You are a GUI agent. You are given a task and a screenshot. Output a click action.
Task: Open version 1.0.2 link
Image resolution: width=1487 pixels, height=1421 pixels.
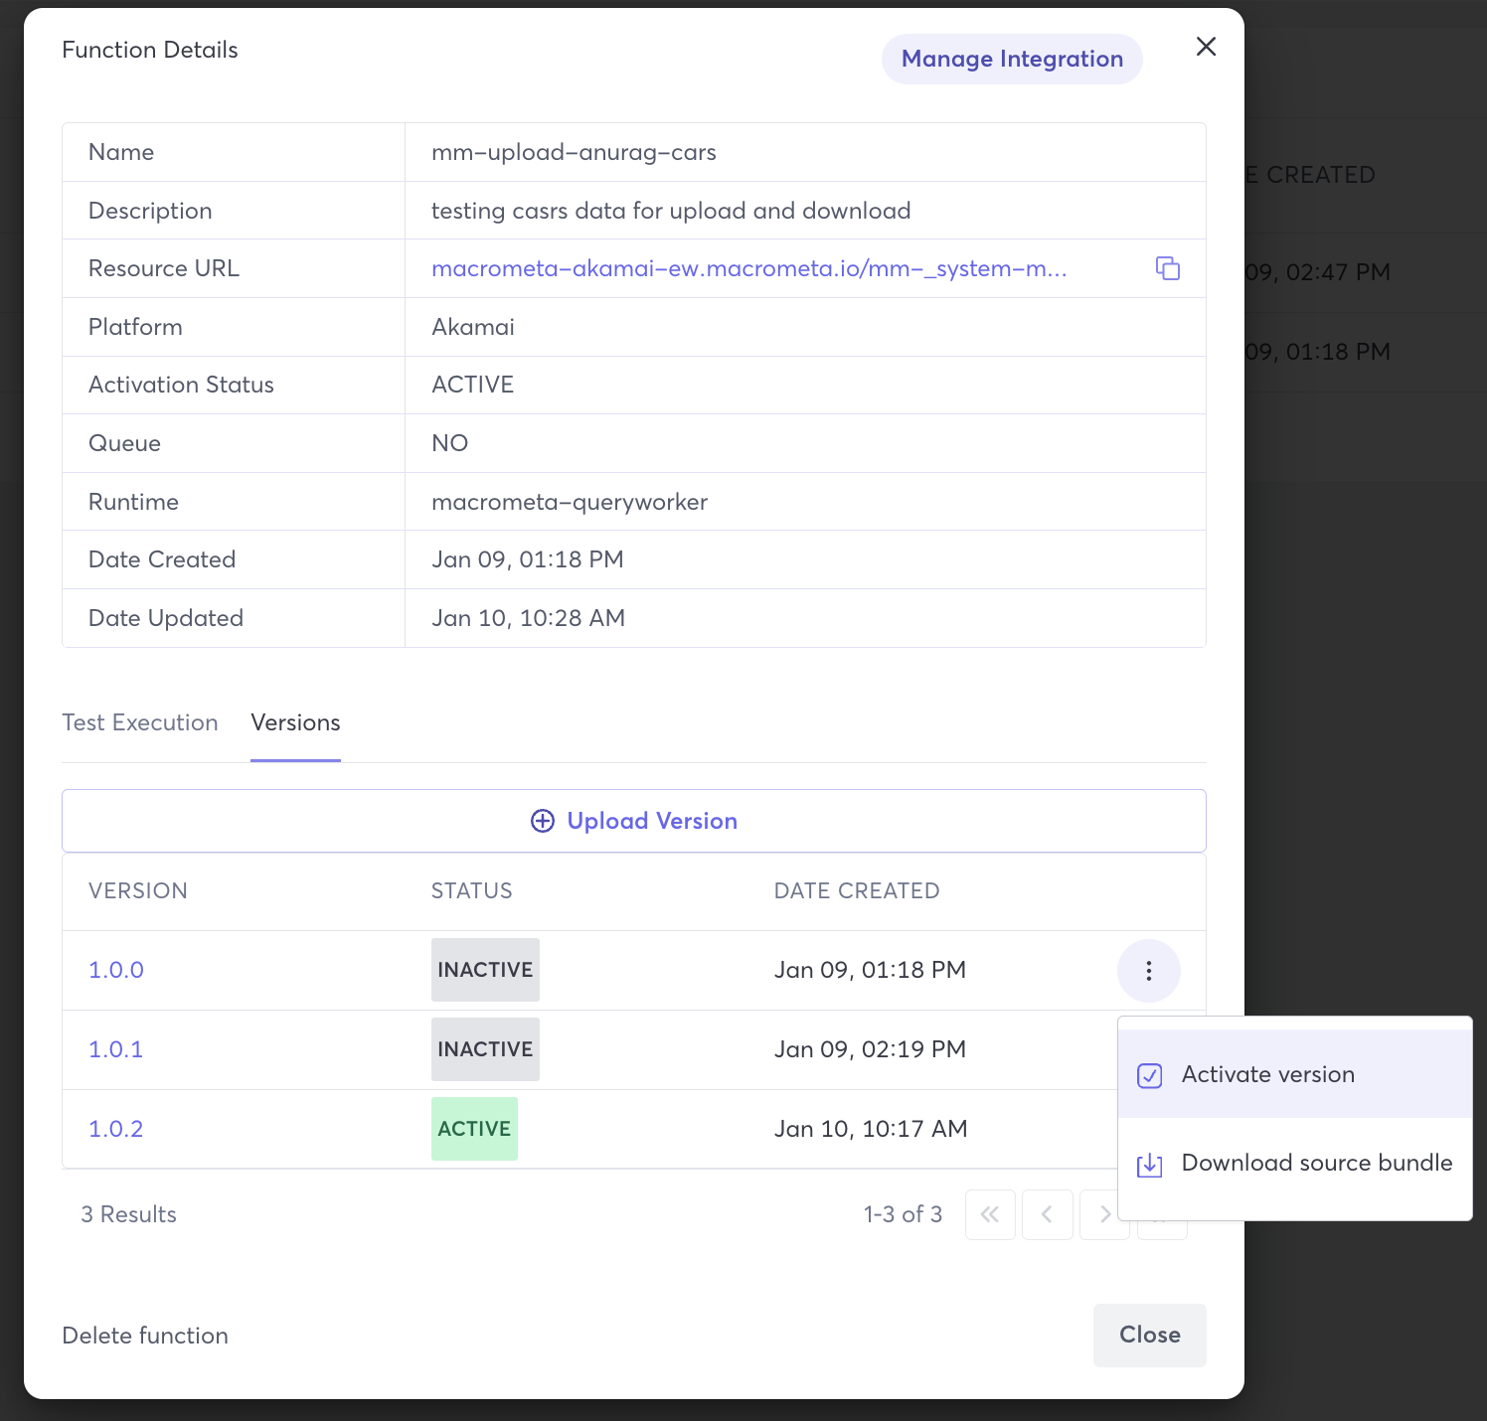116,1129
